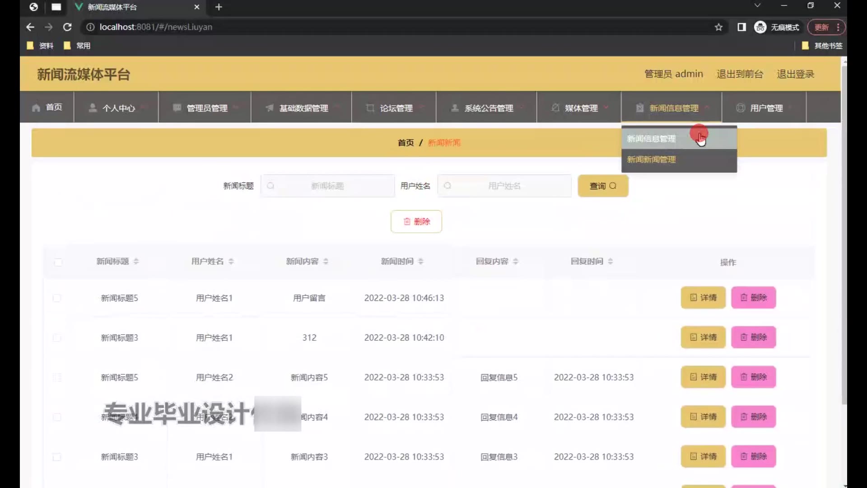Click the browser back arrow
Screen dimensions: 867x488
tap(30, 27)
